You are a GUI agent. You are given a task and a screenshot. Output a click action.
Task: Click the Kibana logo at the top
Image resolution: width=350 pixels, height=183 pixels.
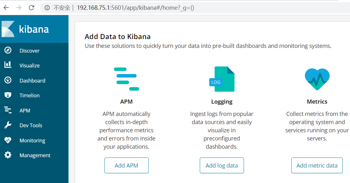click(x=34, y=29)
